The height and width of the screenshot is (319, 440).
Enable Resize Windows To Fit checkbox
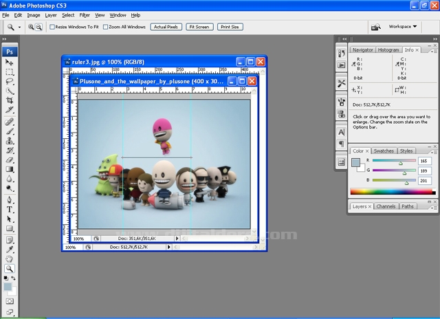(x=52, y=27)
